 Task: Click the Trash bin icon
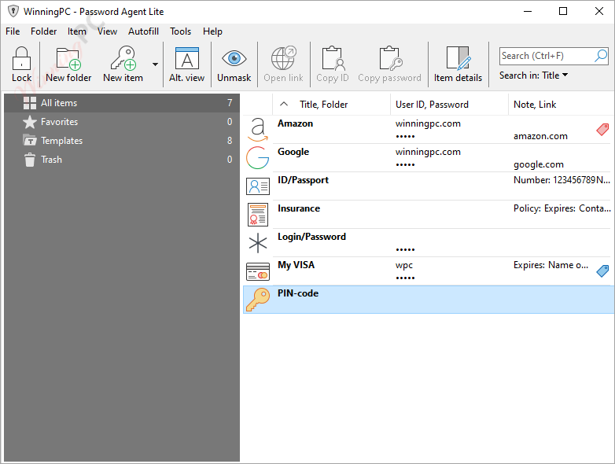tap(29, 160)
